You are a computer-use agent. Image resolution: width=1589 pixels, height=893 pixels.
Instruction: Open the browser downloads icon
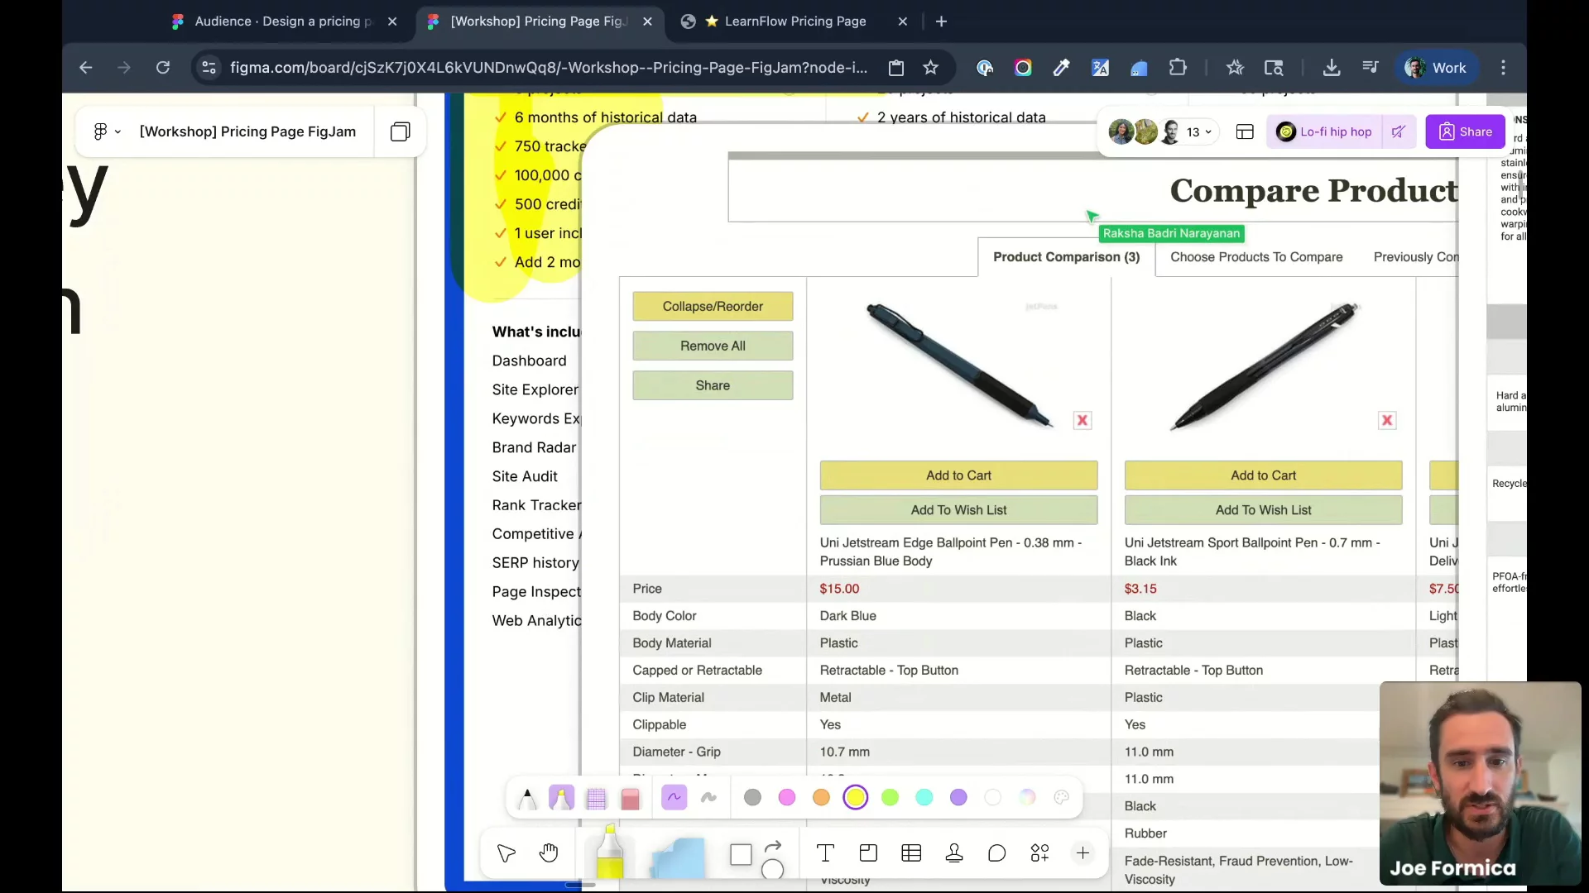click(x=1331, y=68)
